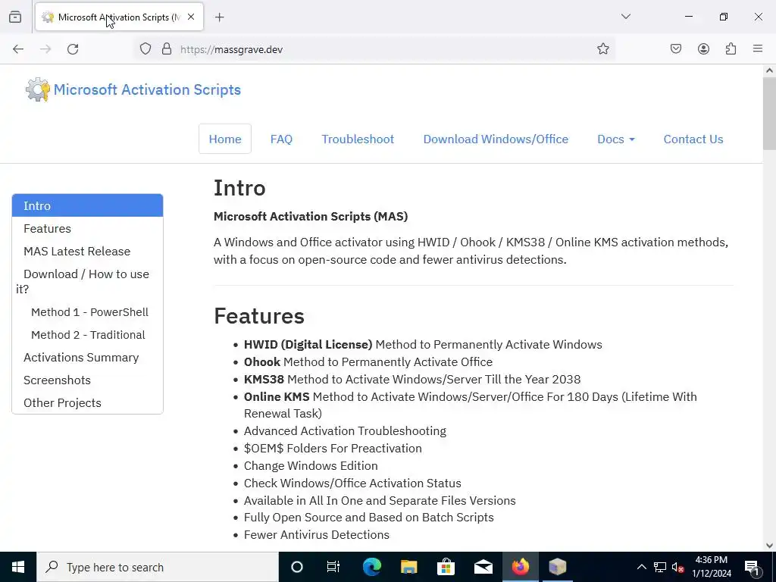Open Firefox tab overview (list all tabs) icon
This screenshot has width=776, height=582.
click(15, 17)
